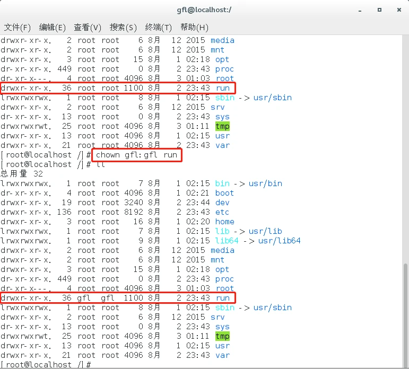Open the 文件(F) menu
Screen dimensions: 409x369
tap(18, 27)
